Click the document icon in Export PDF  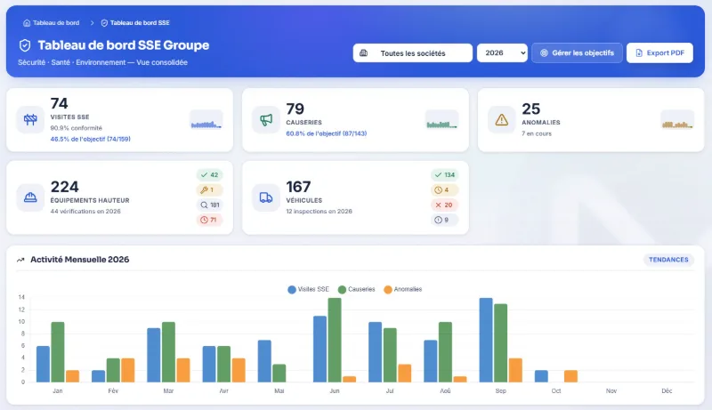coord(639,53)
